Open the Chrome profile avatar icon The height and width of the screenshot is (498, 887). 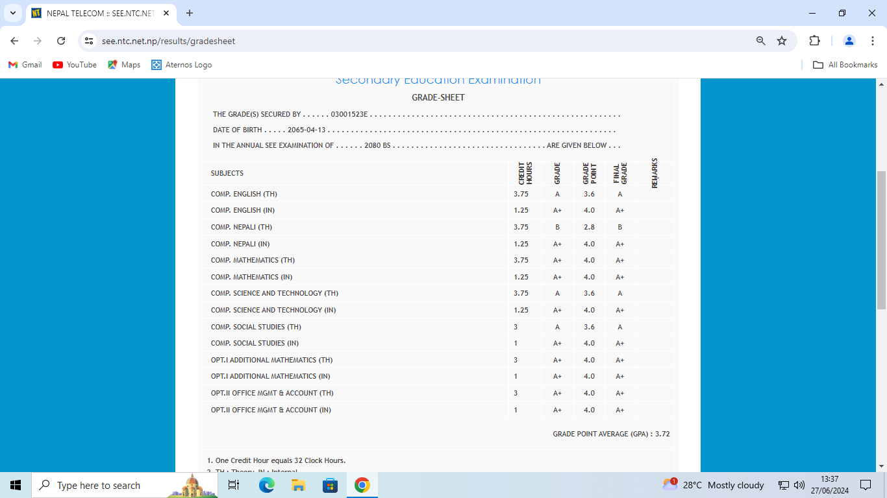(849, 41)
